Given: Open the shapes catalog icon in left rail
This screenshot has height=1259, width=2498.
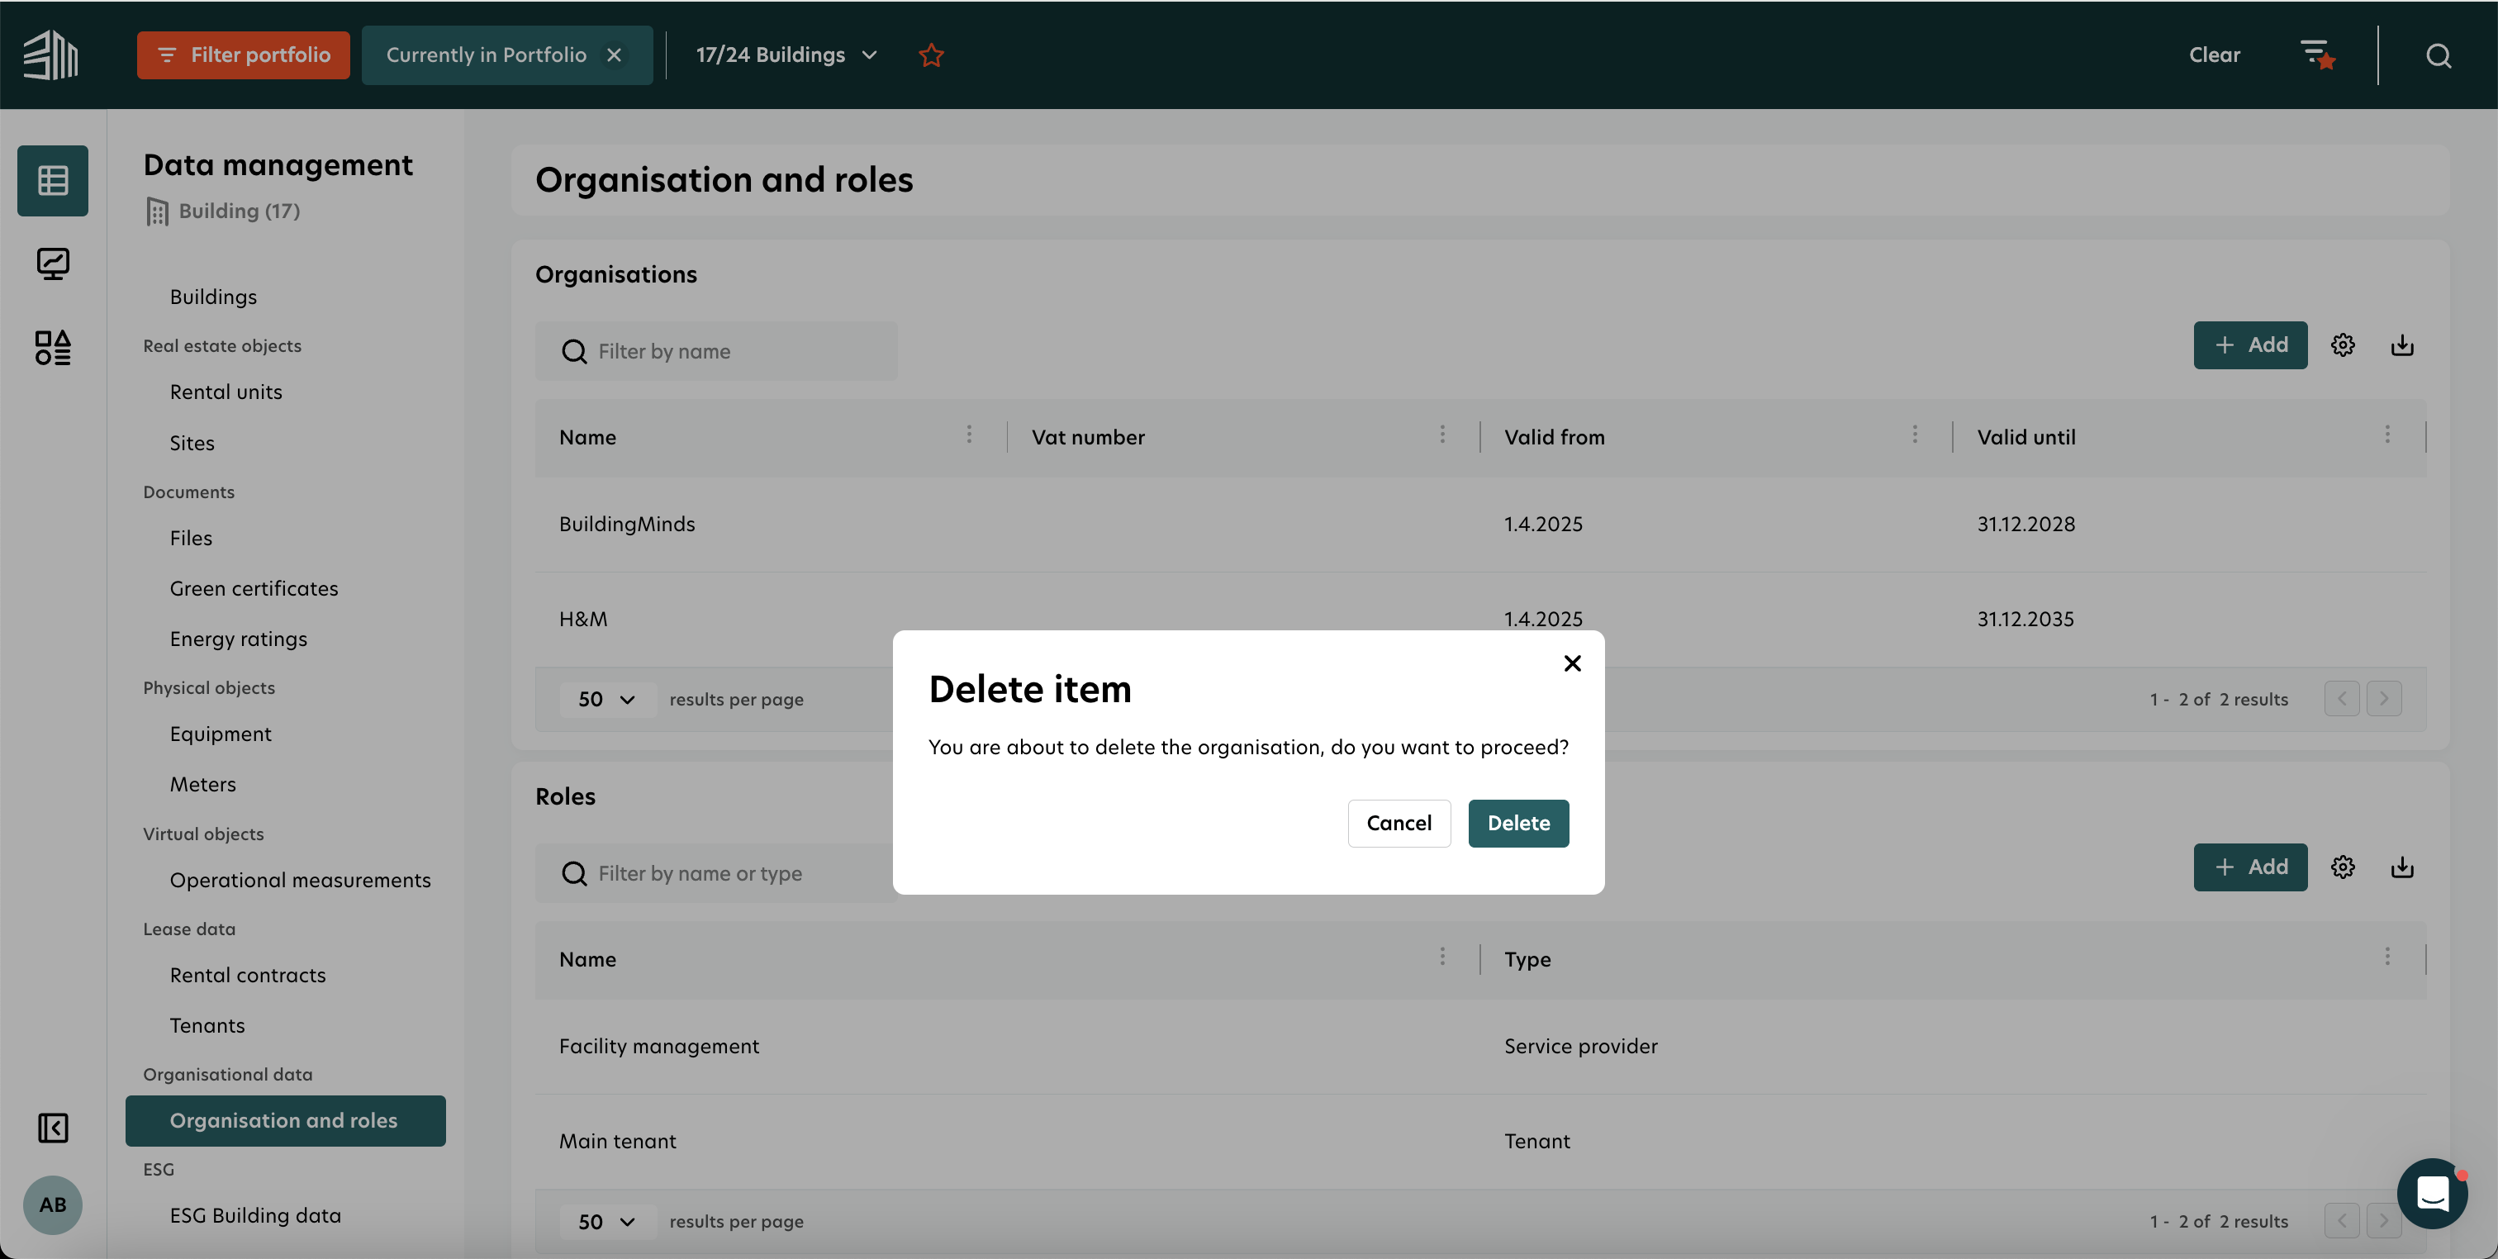Looking at the screenshot, I should [x=52, y=347].
